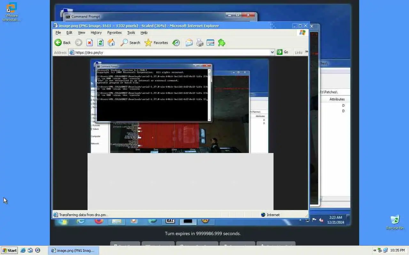
Task: Open the Edit menu
Action: pos(69,33)
